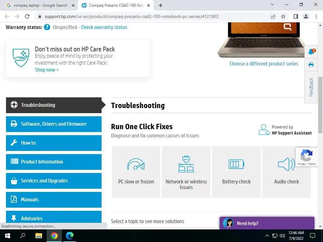The width and height of the screenshot is (323, 242).
Task: Open the Feedback side tab
Action: tap(311, 87)
